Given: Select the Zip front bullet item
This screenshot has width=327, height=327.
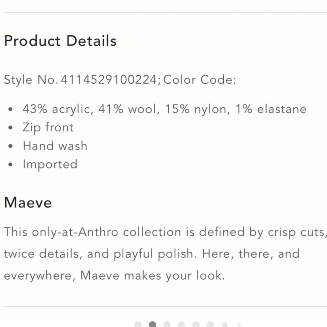Looking at the screenshot, I should click(48, 127).
